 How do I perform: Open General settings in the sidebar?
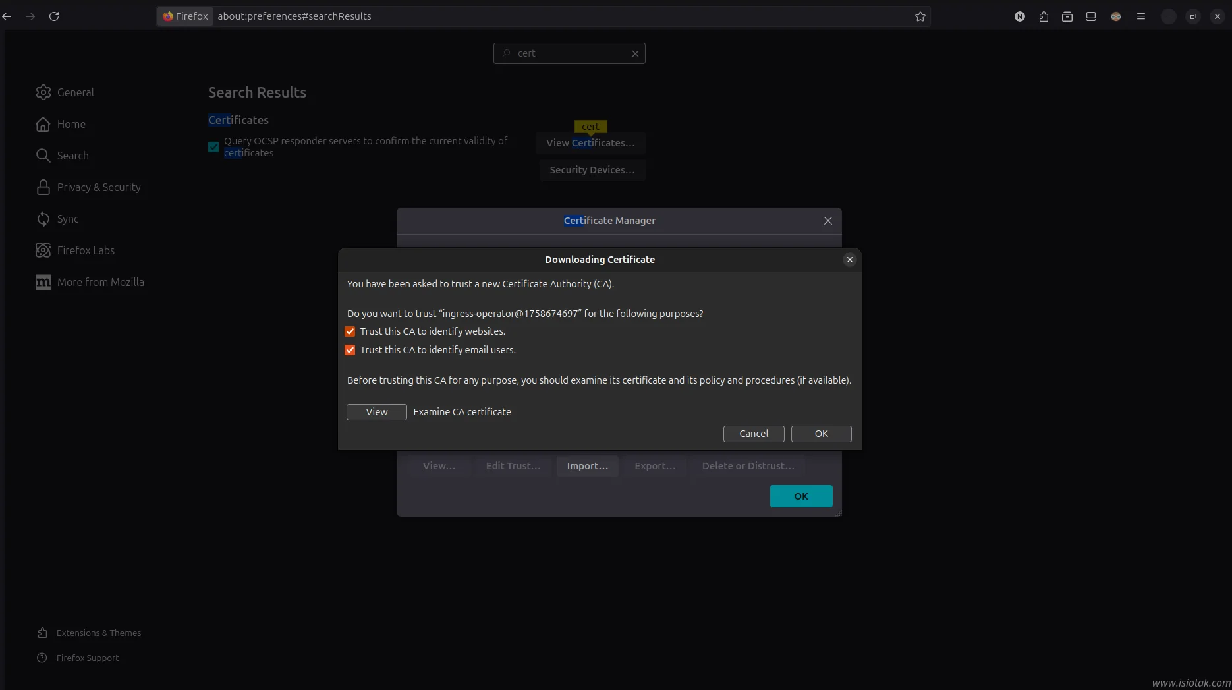click(x=65, y=92)
